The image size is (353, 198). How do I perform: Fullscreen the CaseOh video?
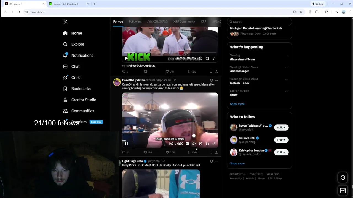click(x=214, y=144)
